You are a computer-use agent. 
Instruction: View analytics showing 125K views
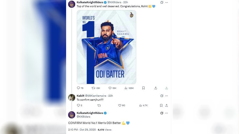[126, 88]
